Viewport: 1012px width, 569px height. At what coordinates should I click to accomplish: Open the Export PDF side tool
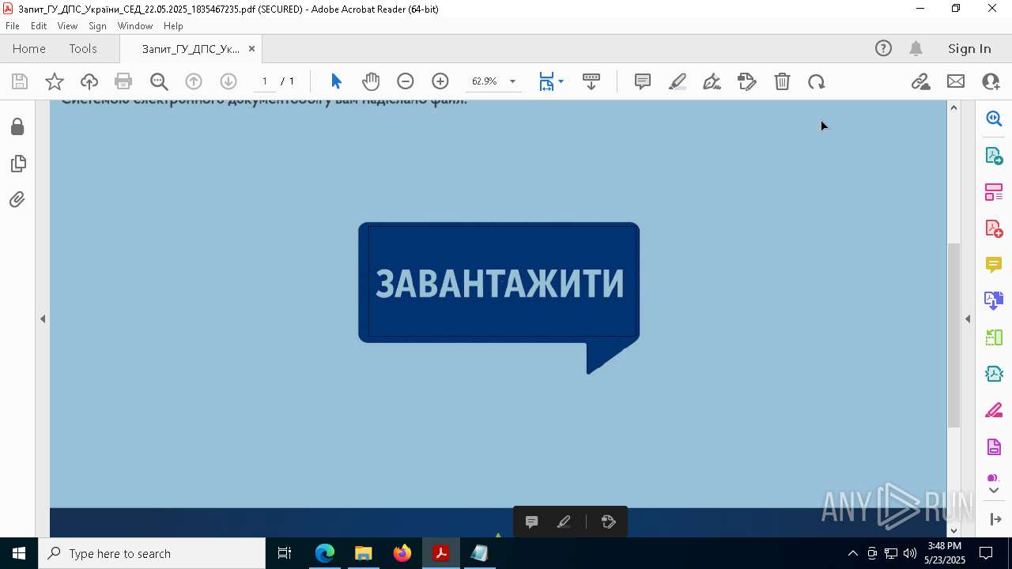(994, 155)
